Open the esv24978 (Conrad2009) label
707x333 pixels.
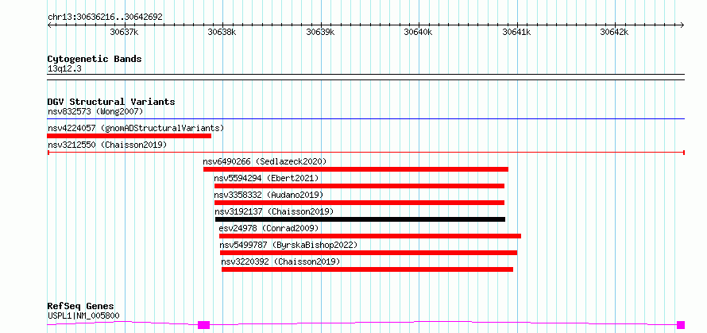[269, 228]
